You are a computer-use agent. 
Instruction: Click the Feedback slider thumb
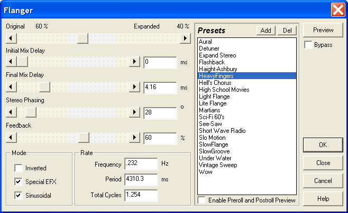pos(83,138)
